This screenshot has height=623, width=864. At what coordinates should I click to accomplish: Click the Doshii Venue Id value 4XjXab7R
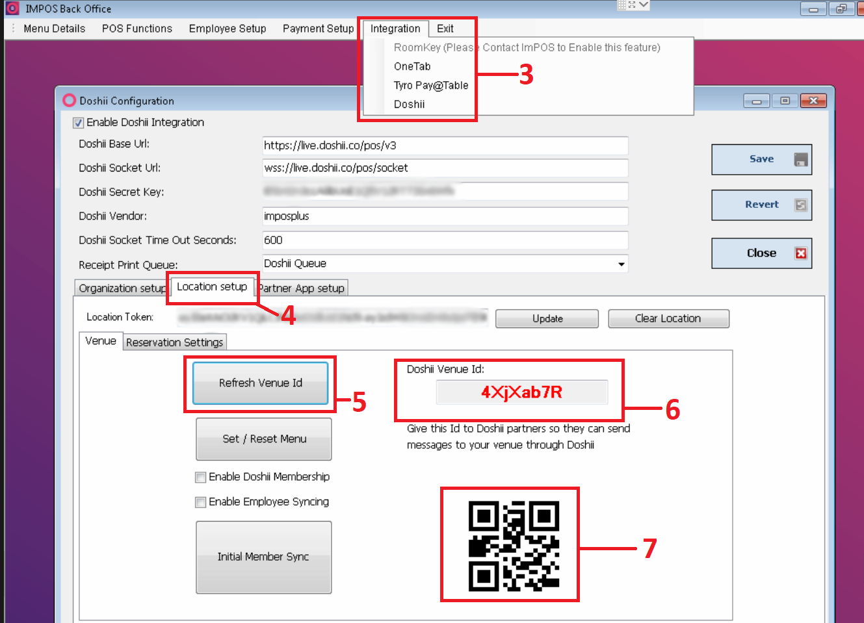click(x=522, y=392)
